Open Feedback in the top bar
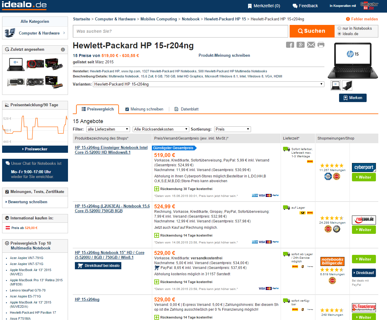The image size is (387, 320). [x=305, y=6]
